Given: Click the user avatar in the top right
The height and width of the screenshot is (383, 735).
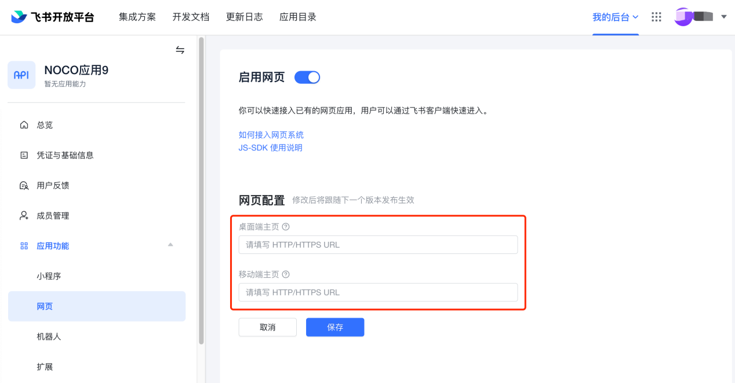Looking at the screenshot, I should (x=684, y=17).
